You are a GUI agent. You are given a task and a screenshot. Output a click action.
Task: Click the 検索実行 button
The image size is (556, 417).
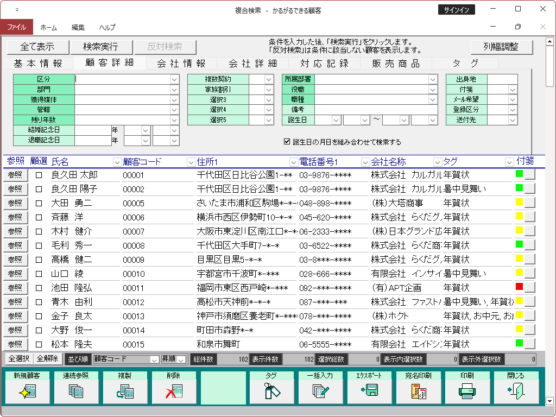click(100, 47)
